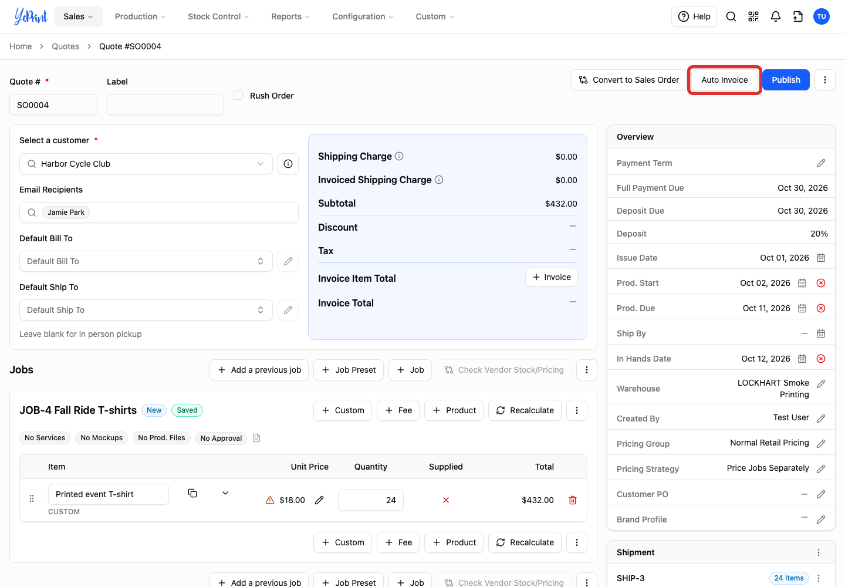Open the Harbor Cycle Club customer dropdown
Screen dimensions: 845x587
pyautogui.click(x=146, y=164)
